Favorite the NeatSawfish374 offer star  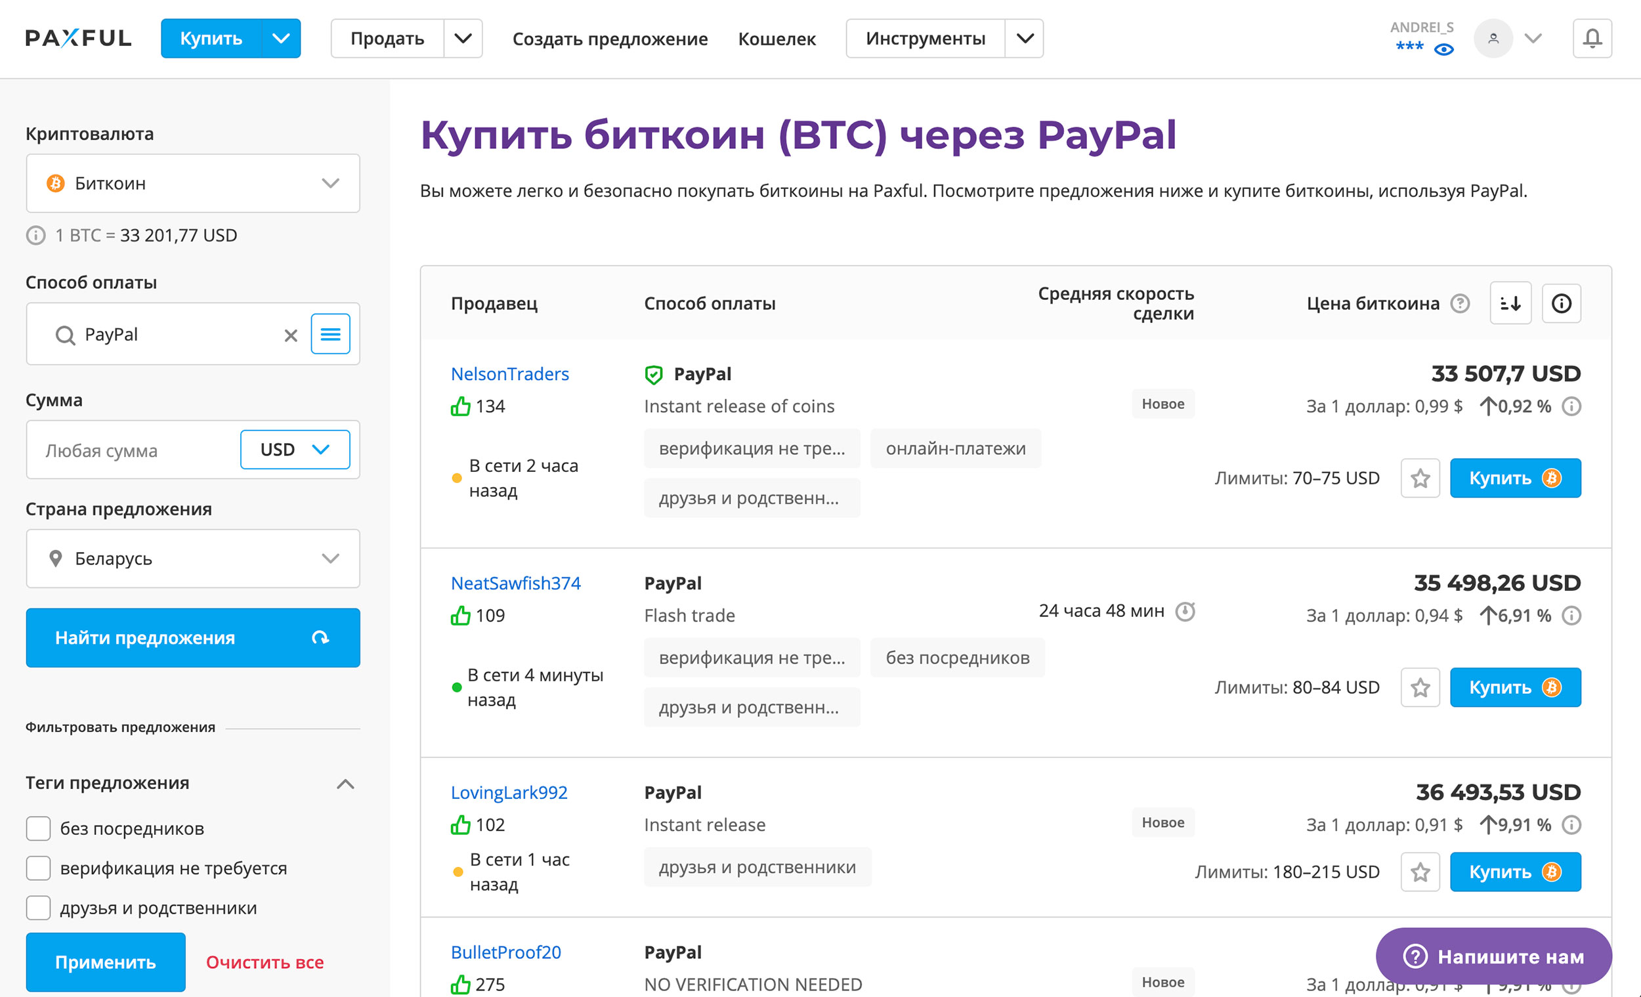point(1420,687)
